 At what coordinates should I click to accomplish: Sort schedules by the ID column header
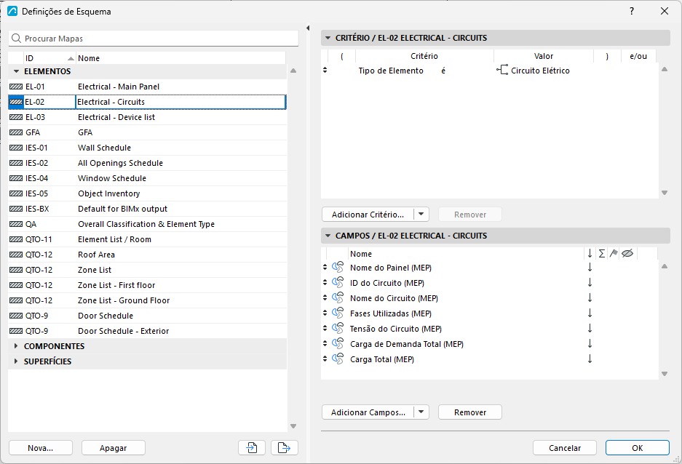(x=49, y=58)
